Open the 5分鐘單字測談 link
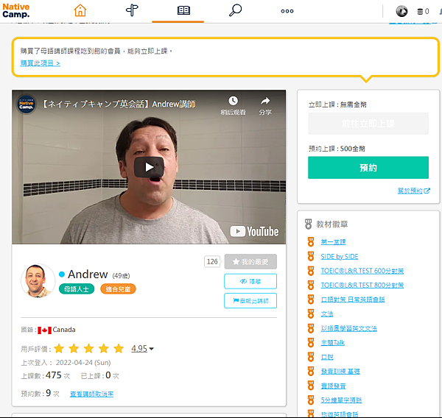Image resolution: width=442 pixels, height=418 pixels. pyautogui.click(x=341, y=400)
